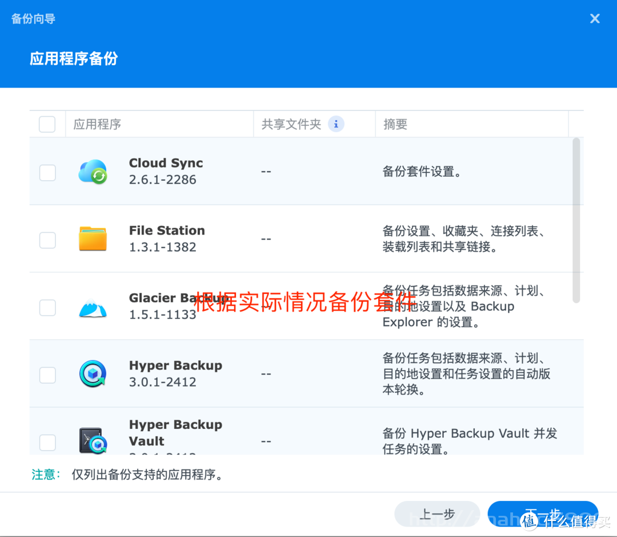The width and height of the screenshot is (617, 537).
Task: Click version text 2.6.1-2286
Action: coord(162,180)
